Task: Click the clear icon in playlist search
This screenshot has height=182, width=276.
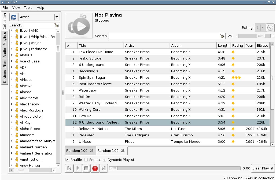Action: click(222, 36)
